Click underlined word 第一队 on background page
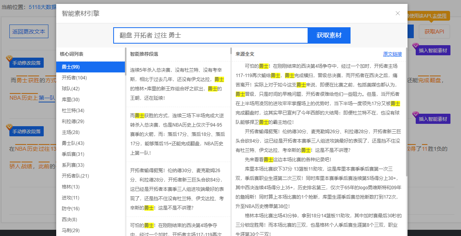This screenshot has width=461, height=236. point(47,98)
